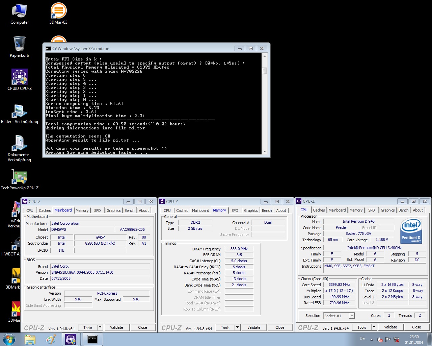Click the muted volume tray icon
This screenshot has width=432, height=346.
click(380, 340)
